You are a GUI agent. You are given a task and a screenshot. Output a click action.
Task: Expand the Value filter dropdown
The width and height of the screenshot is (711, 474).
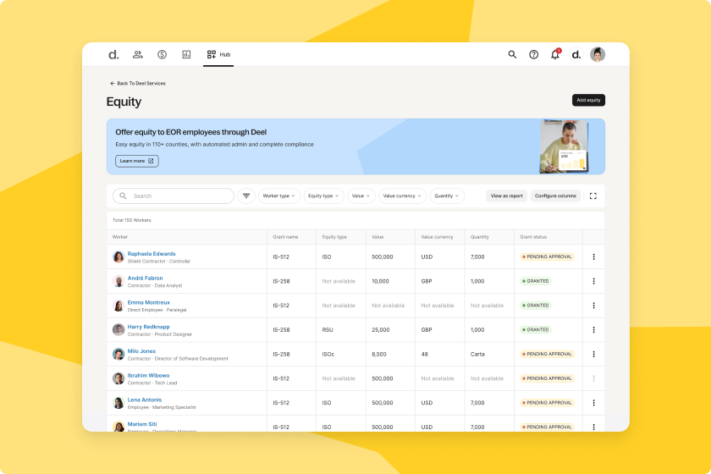click(361, 196)
